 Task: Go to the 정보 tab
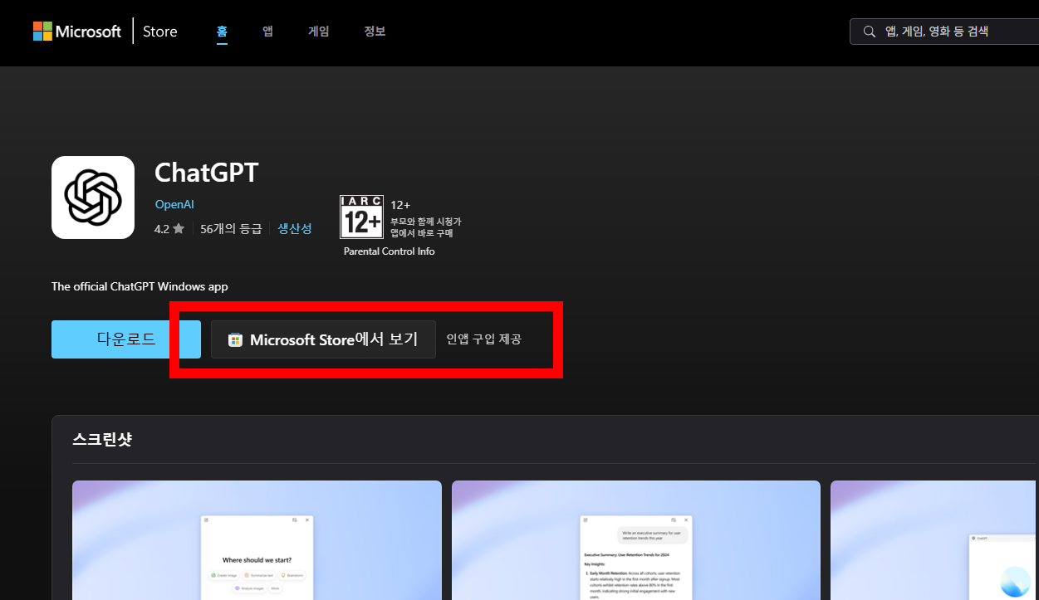point(375,32)
